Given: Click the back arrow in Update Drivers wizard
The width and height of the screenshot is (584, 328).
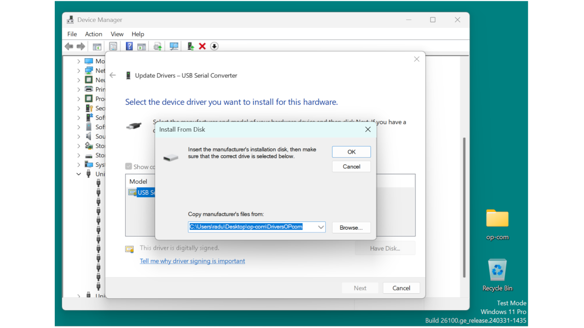Looking at the screenshot, I should 113,75.
